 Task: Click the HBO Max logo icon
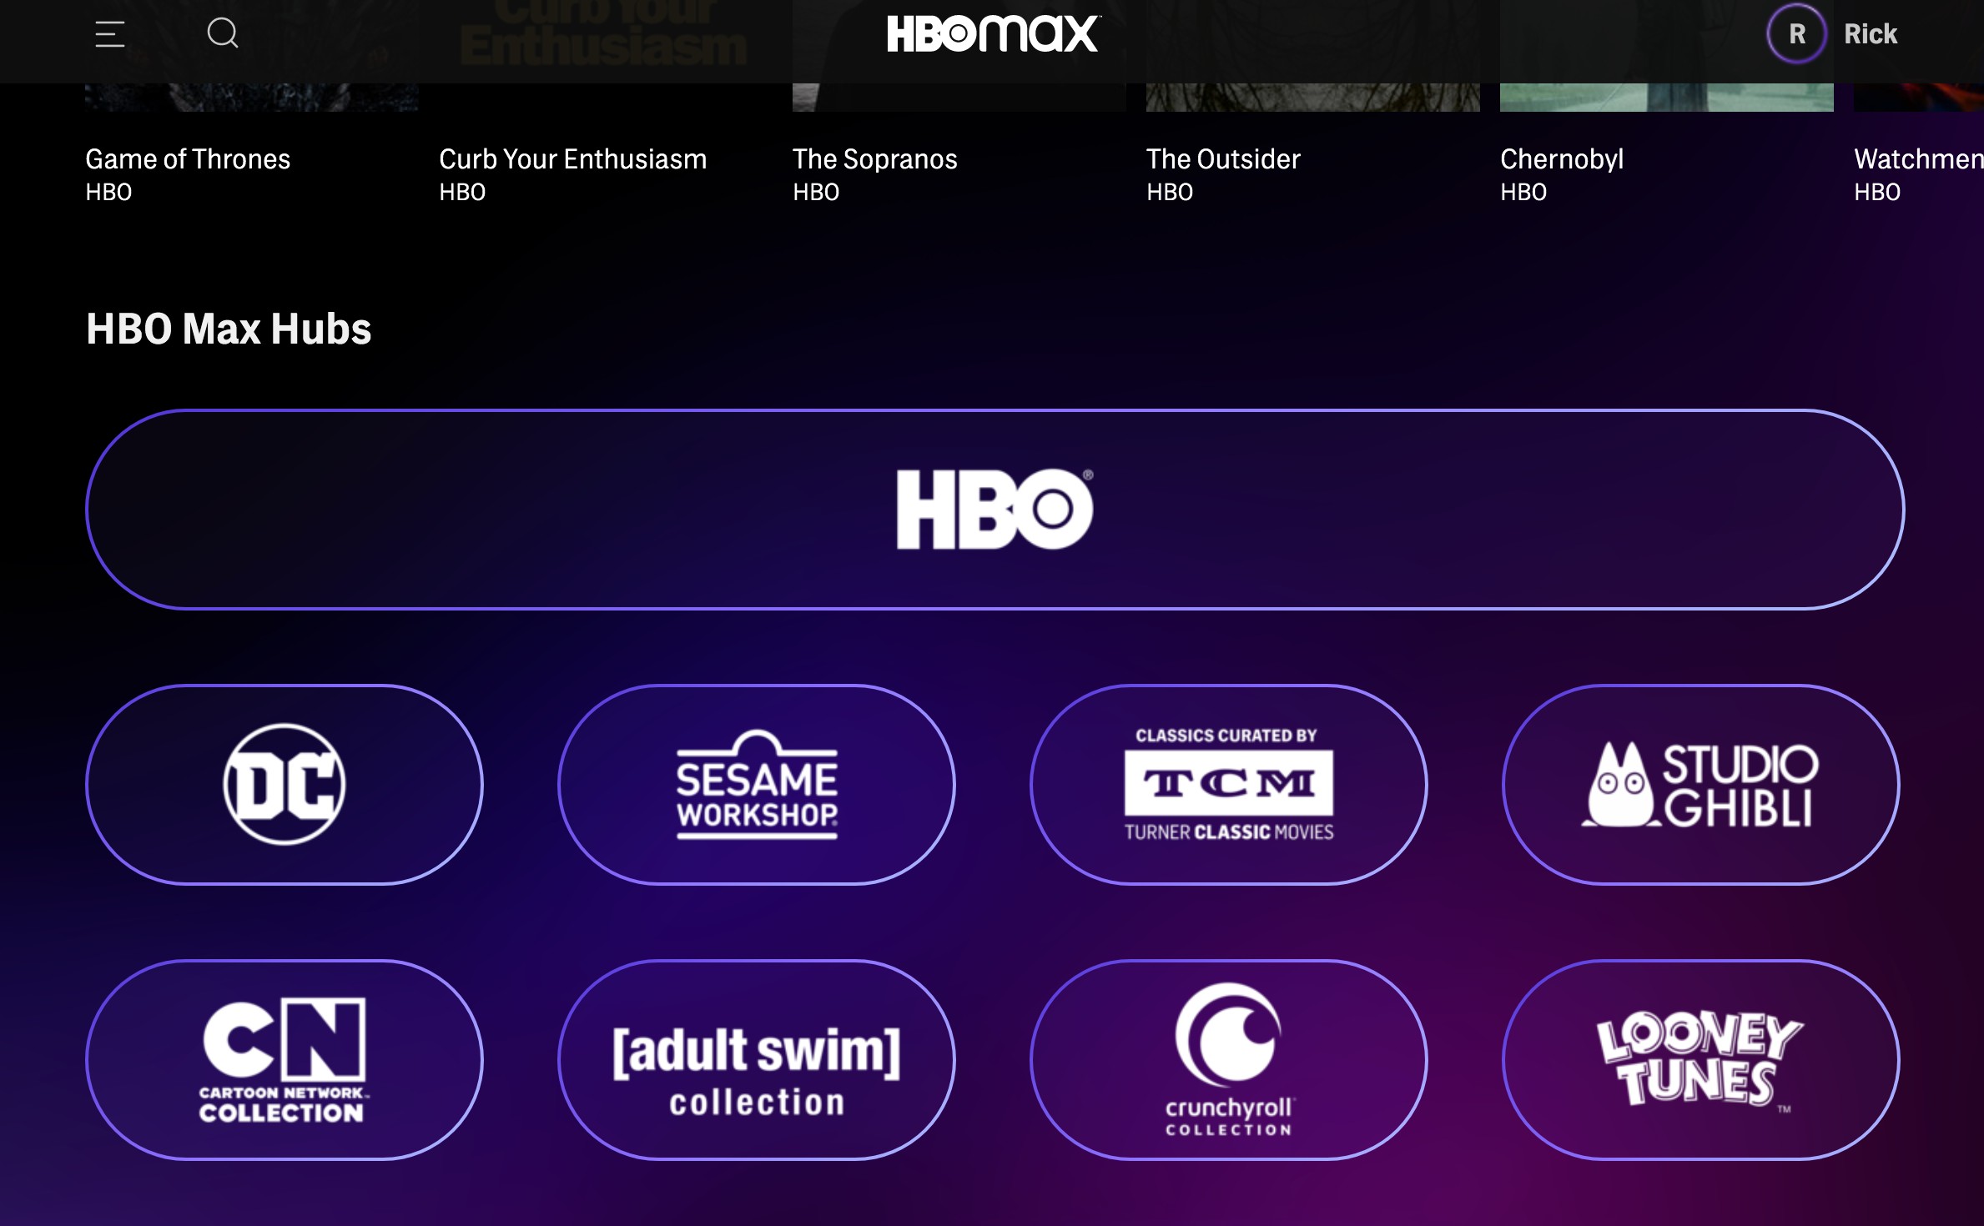click(x=992, y=34)
